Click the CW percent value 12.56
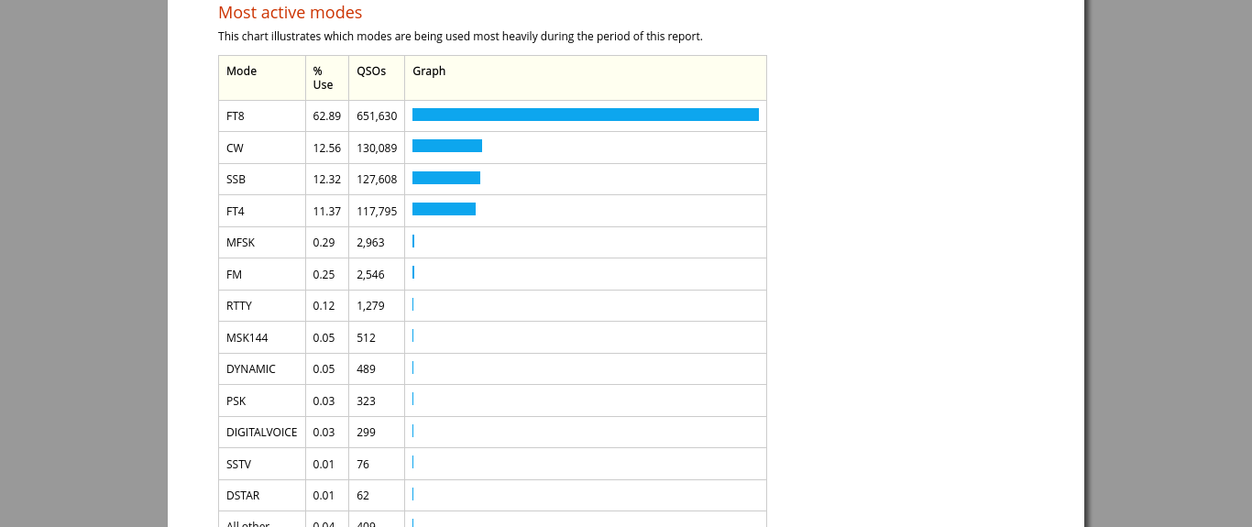 (326, 148)
